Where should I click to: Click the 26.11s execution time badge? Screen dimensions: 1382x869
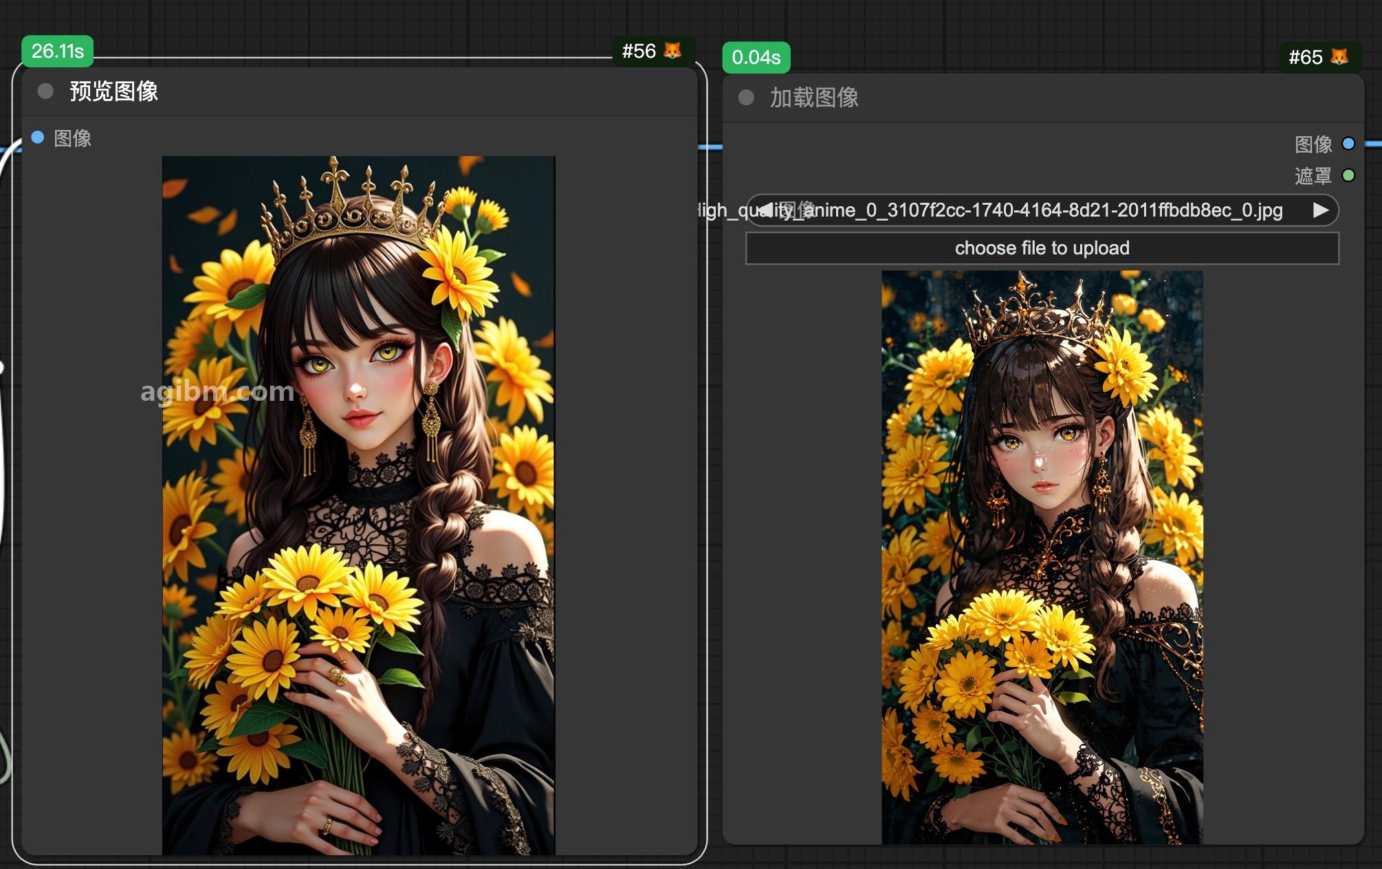pyautogui.click(x=58, y=51)
